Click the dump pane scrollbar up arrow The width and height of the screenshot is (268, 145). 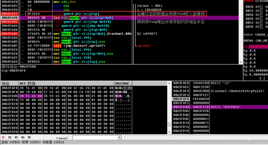click(169, 83)
